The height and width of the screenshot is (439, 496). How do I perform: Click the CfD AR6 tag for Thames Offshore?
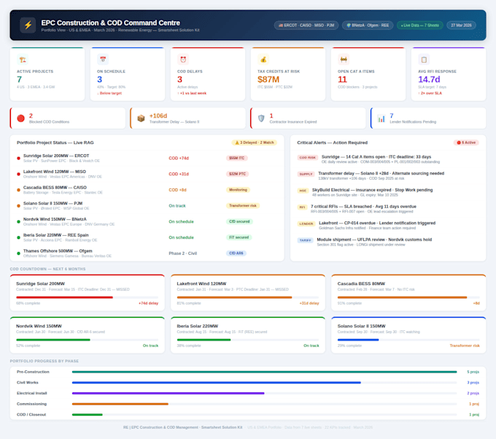point(236,253)
